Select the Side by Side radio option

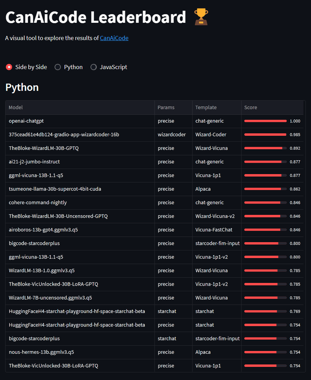[x=26, y=67]
